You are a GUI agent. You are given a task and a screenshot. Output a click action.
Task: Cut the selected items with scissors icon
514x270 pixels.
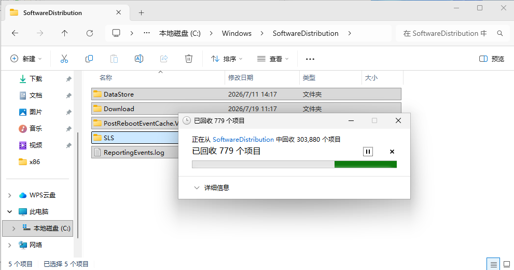coord(64,59)
